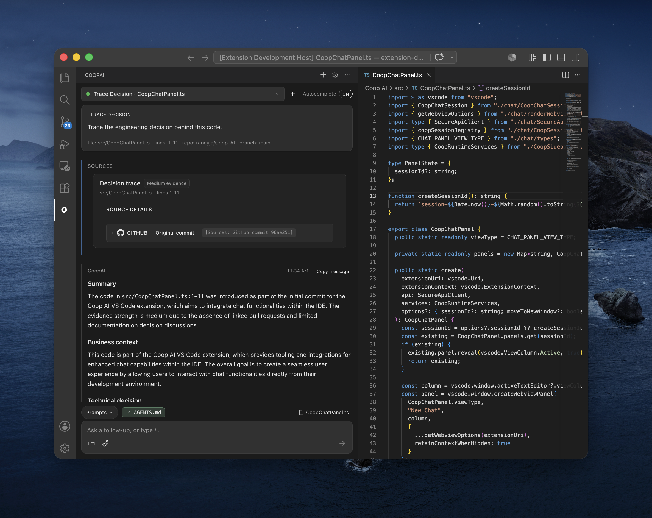Click line number 13 in the gutter

[373, 196]
